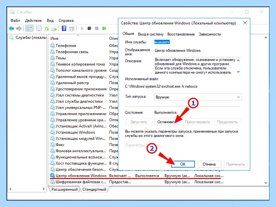Open the Зависимости tab
This screenshot has width=276, height=207.
[210, 34]
